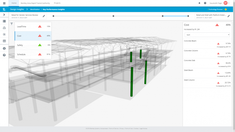Click the last timeline marker dot
Screen dimensions: 235x132
tap(188, 16)
